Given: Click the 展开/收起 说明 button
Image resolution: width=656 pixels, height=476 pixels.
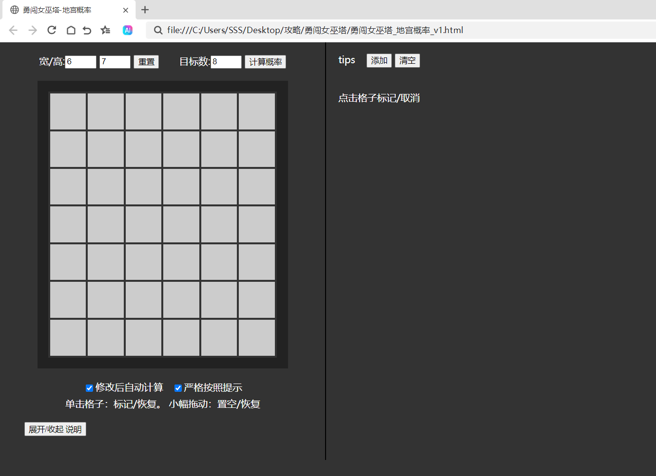Looking at the screenshot, I should pos(55,429).
